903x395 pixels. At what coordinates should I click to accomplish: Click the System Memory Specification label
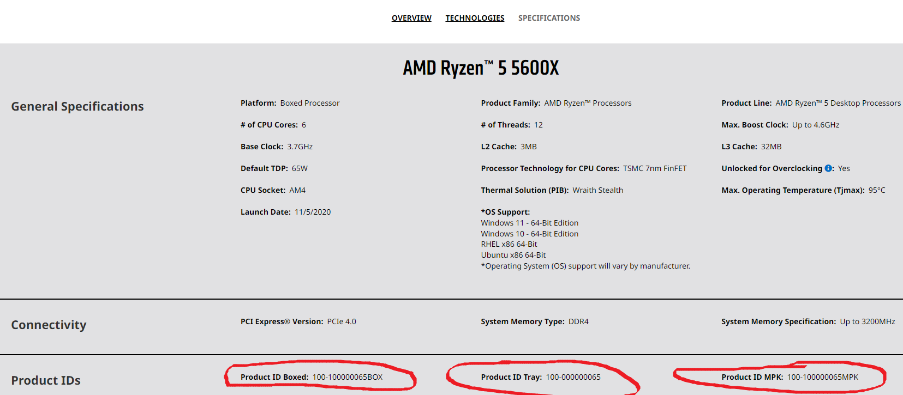point(779,321)
